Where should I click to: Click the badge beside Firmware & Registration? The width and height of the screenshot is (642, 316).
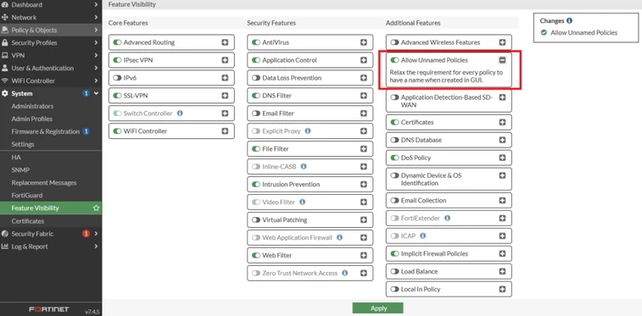pos(86,131)
